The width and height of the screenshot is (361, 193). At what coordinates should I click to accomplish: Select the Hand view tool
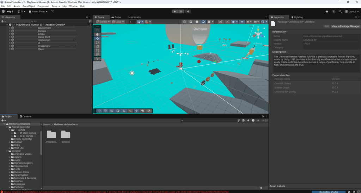pos(97,34)
